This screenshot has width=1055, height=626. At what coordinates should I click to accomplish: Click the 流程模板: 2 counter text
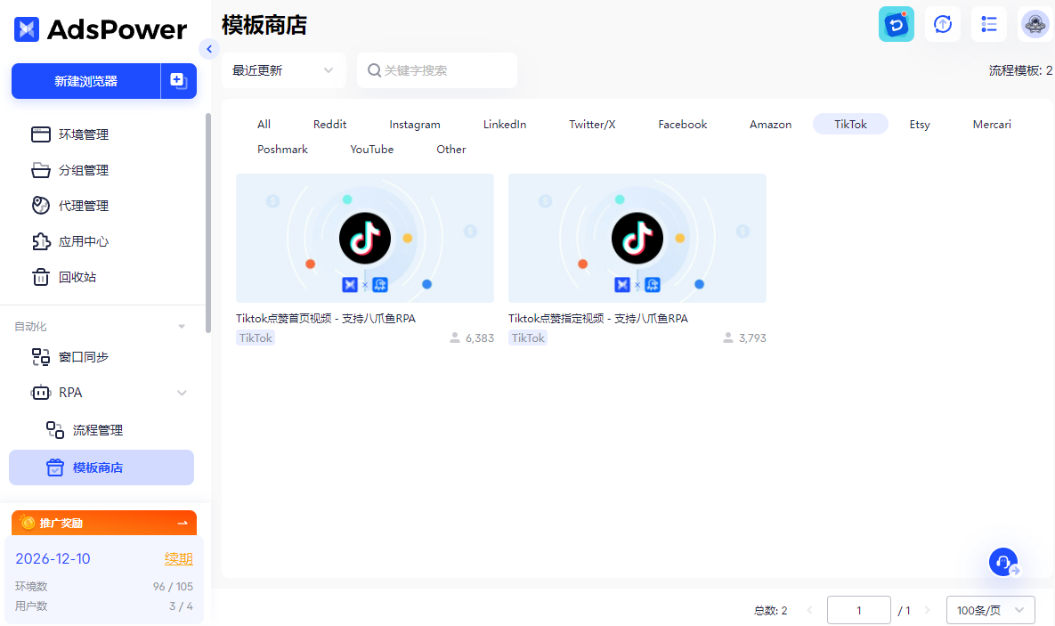(x=1020, y=70)
